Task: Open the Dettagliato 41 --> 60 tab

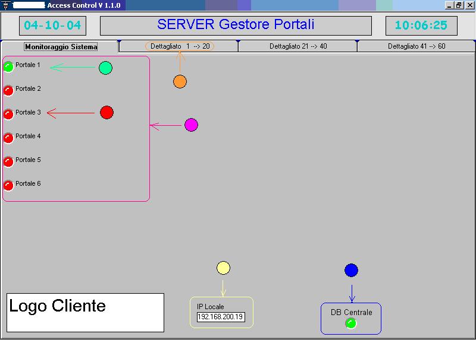Action: pyautogui.click(x=416, y=46)
